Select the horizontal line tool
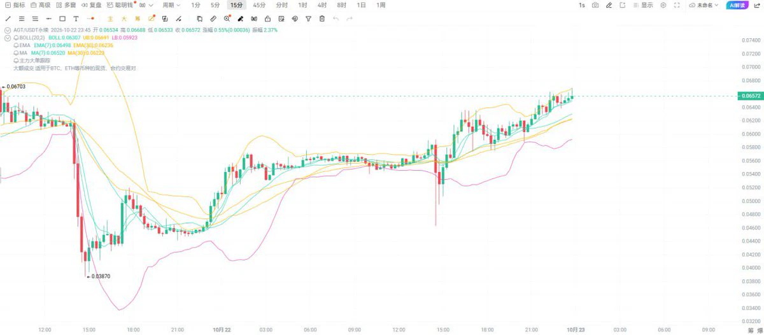This screenshot has width=764, height=335. (48, 19)
